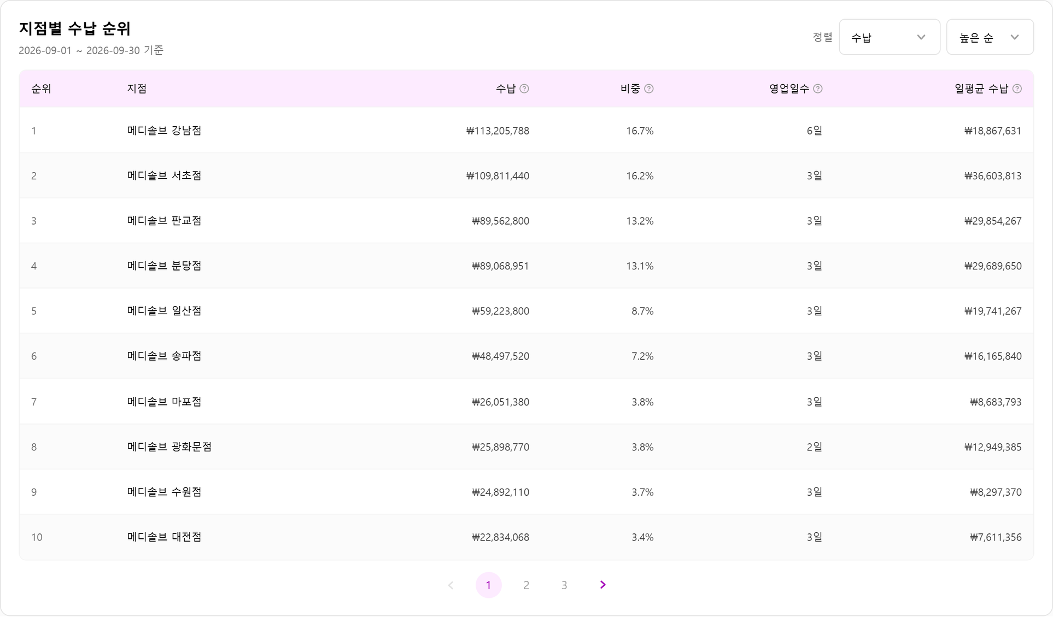This screenshot has height=617, width=1053.
Task: Click 메디솔브 판교점 branch name
Action: click(165, 221)
